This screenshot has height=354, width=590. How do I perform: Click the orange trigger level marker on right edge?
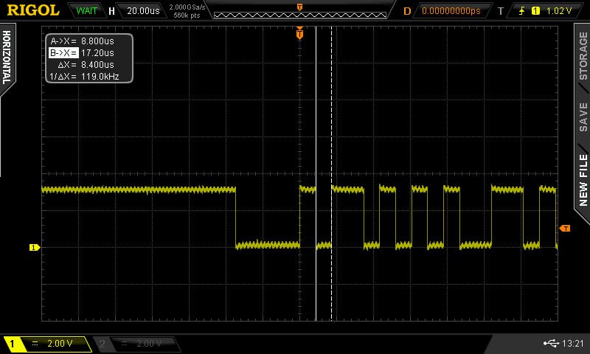tap(565, 229)
